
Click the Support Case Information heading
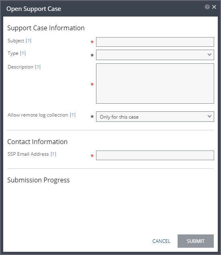click(46, 28)
